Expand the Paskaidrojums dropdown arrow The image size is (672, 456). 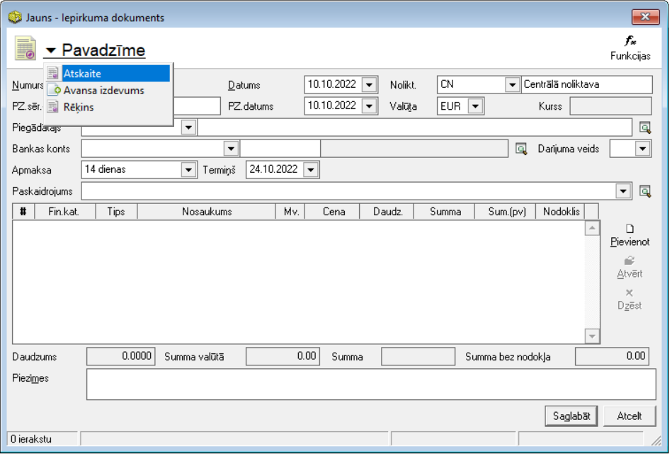pos(623,191)
